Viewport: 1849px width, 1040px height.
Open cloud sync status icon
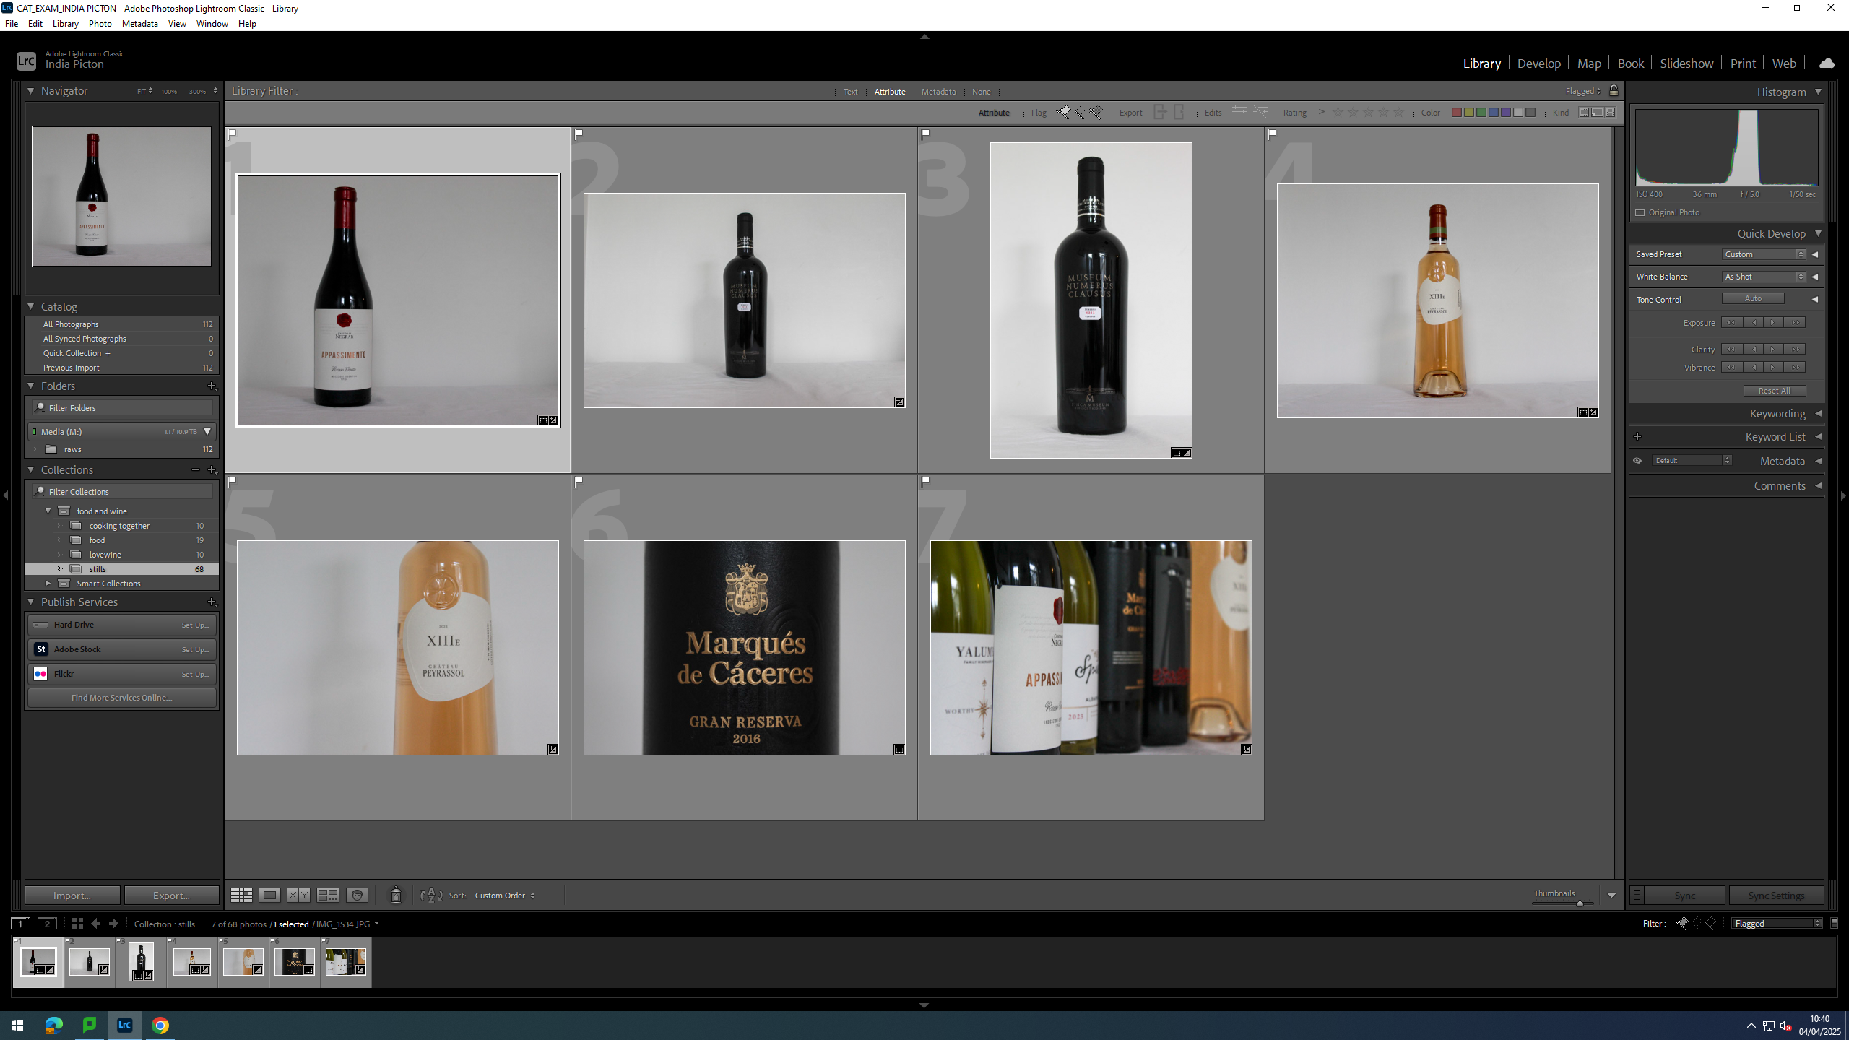click(x=1827, y=64)
